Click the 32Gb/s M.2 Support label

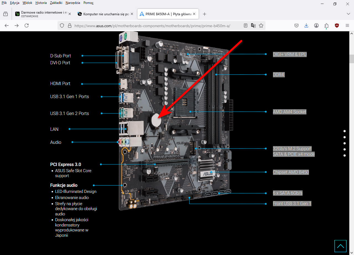coord(292,149)
